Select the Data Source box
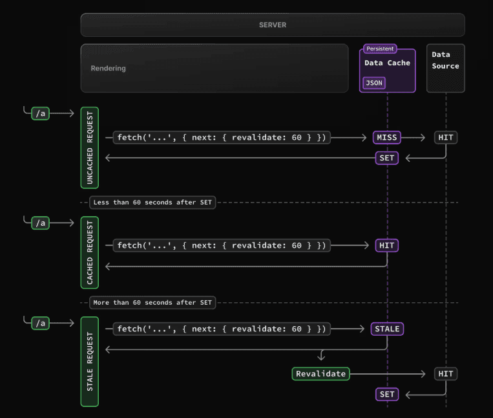493x418 pixels. tap(445, 68)
